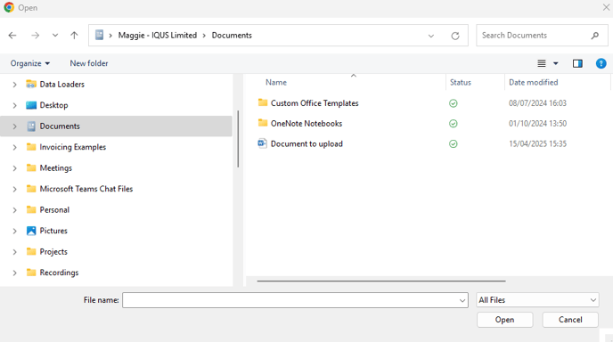Expand the Pictures folder chevron

click(14, 231)
